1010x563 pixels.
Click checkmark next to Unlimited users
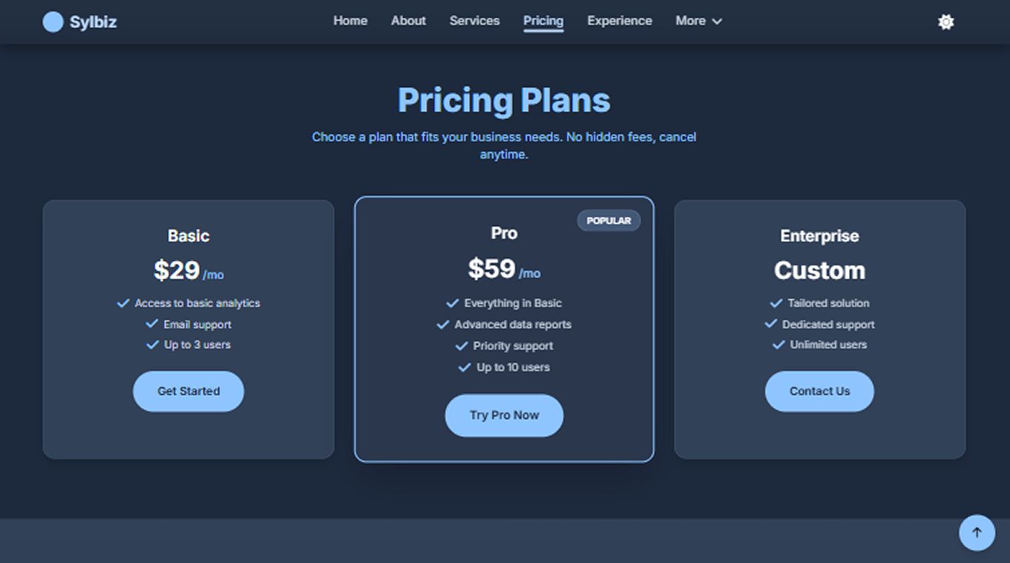[x=778, y=344]
